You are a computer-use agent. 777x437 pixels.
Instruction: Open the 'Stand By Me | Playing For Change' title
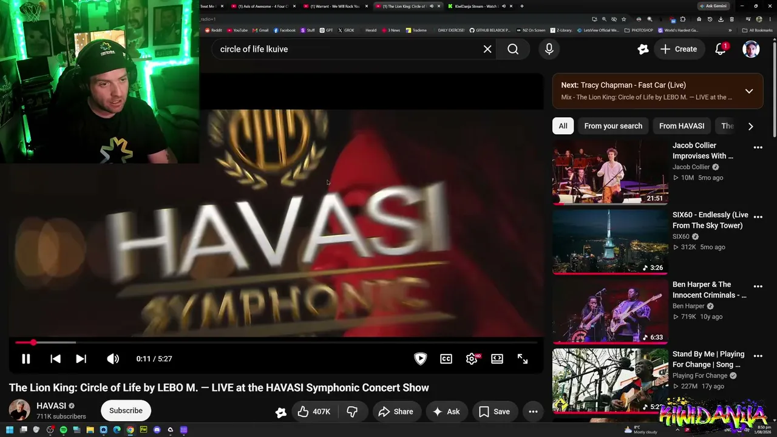tap(708, 359)
